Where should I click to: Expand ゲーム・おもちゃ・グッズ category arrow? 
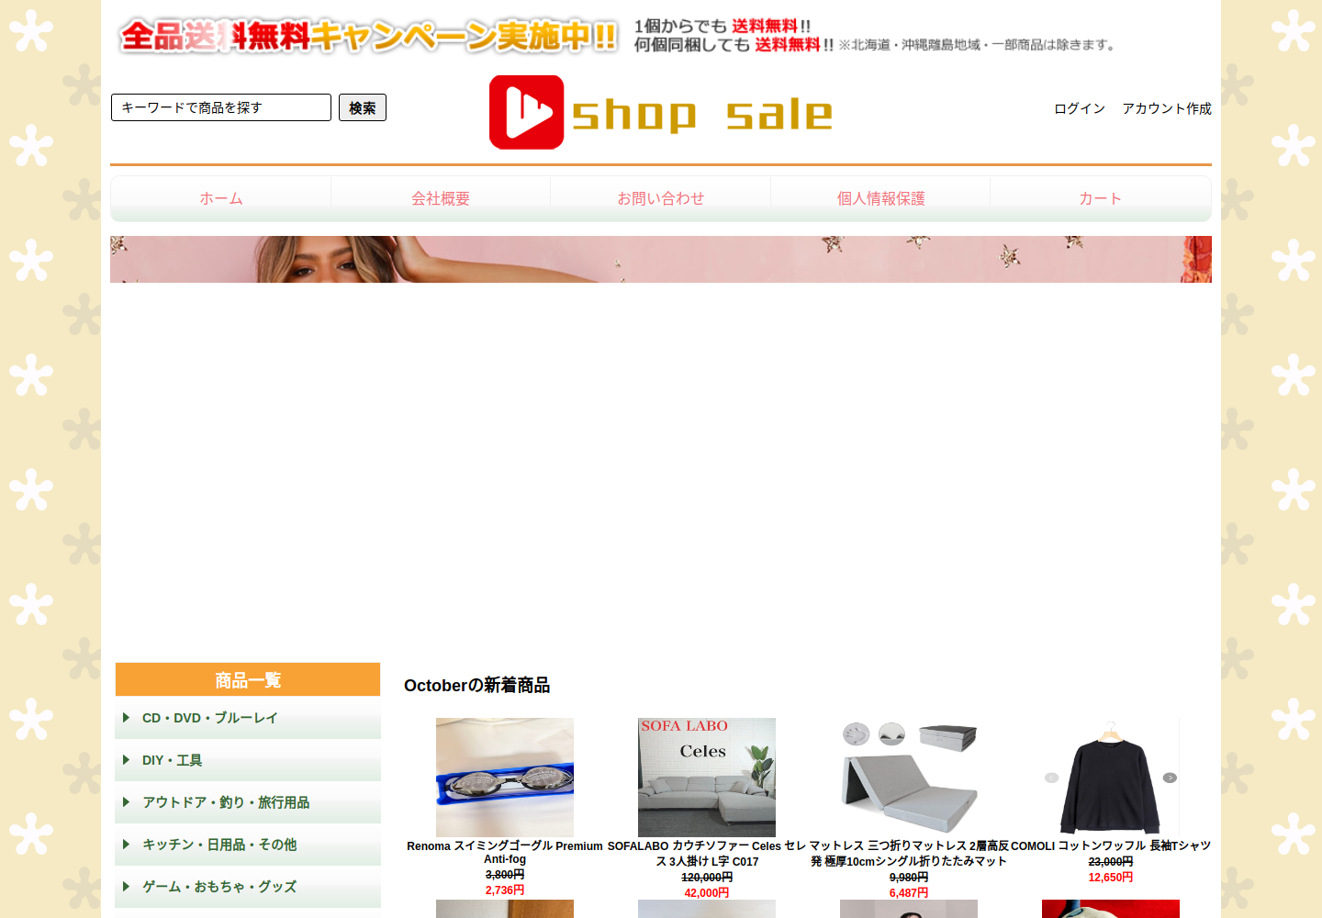tap(126, 887)
